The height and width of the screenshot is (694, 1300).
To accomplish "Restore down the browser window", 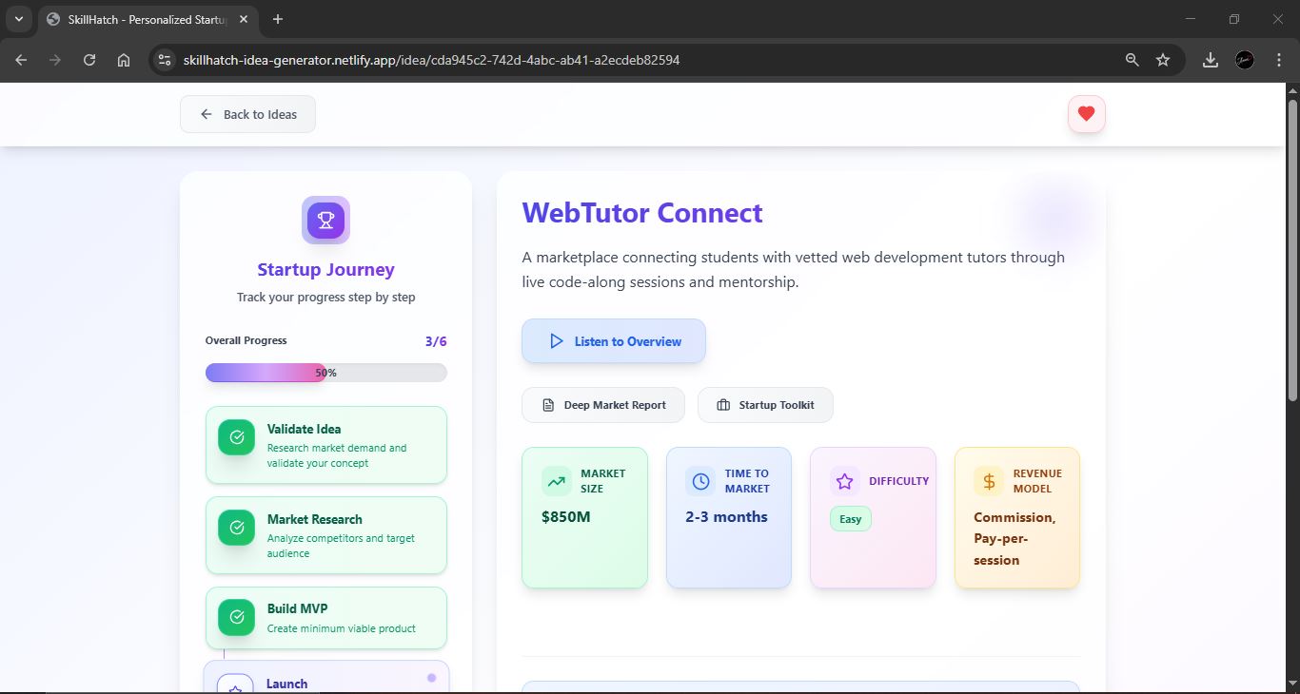I will click(1234, 19).
